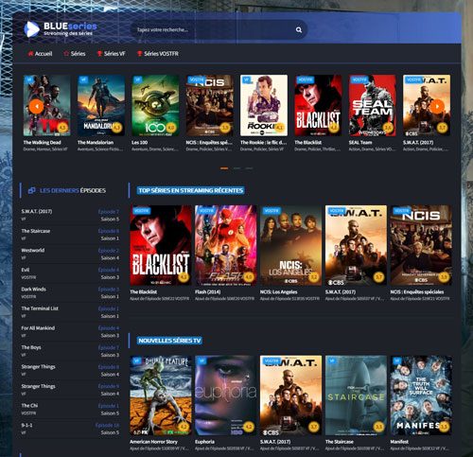Click the VOSTFR badge on SEAL Team poster
Screen dimensions: 473x457
coord(359,79)
